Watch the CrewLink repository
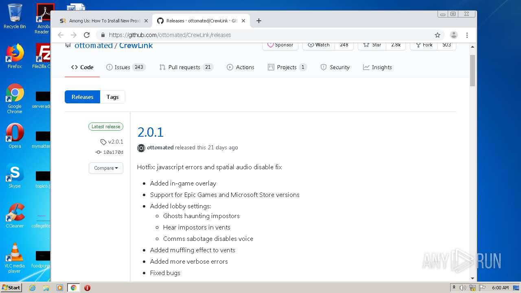This screenshot has width=521, height=293. pos(319,45)
